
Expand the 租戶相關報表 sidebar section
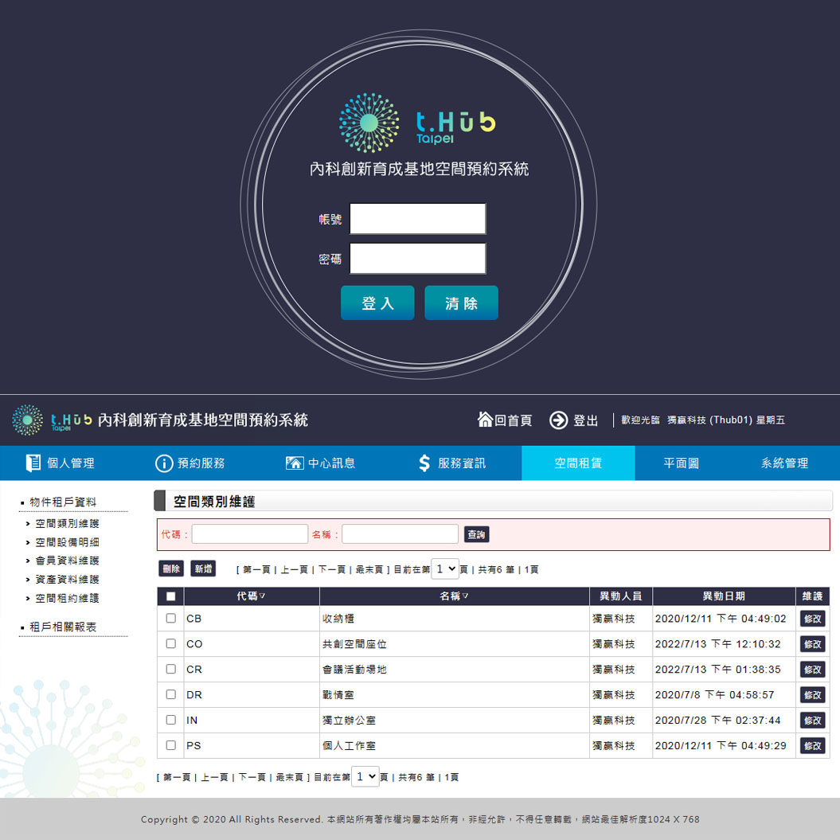pos(63,627)
